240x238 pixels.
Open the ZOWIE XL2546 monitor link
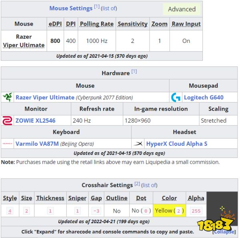[35, 121]
